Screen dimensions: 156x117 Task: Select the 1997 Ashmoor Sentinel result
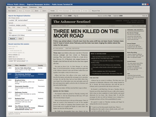pyautogui.click(x=27, y=76)
